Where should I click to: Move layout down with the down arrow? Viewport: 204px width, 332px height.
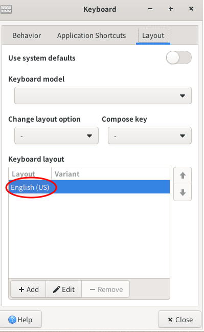pyautogui.click(x=183, y=192)
